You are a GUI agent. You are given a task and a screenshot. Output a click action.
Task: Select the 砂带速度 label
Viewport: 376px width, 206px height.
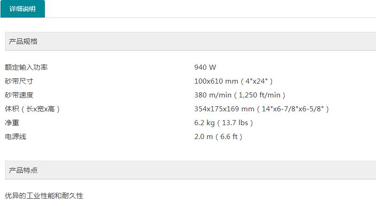tap(19, 95)
